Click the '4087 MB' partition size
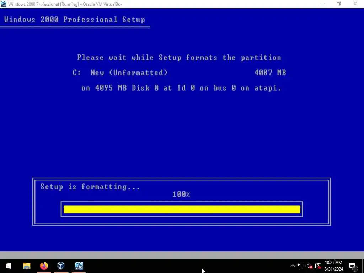Viewport: 364px width, 273px height. tap(270, 73)
